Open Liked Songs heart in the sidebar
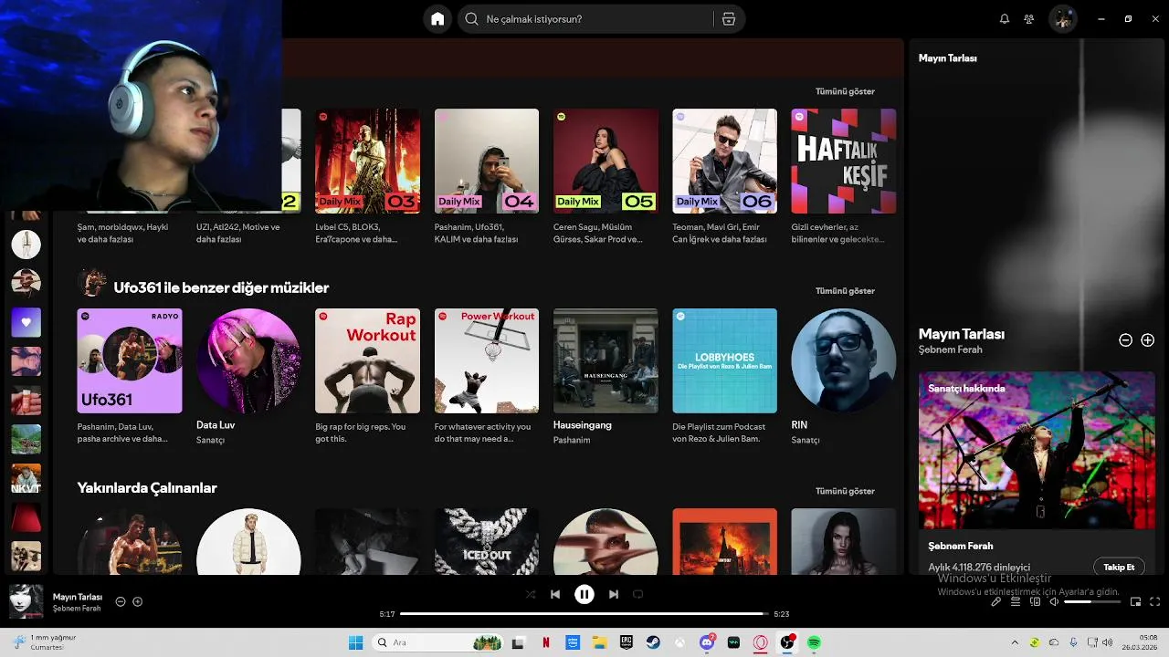The image size is (1169, 657). tap(26, 322)
